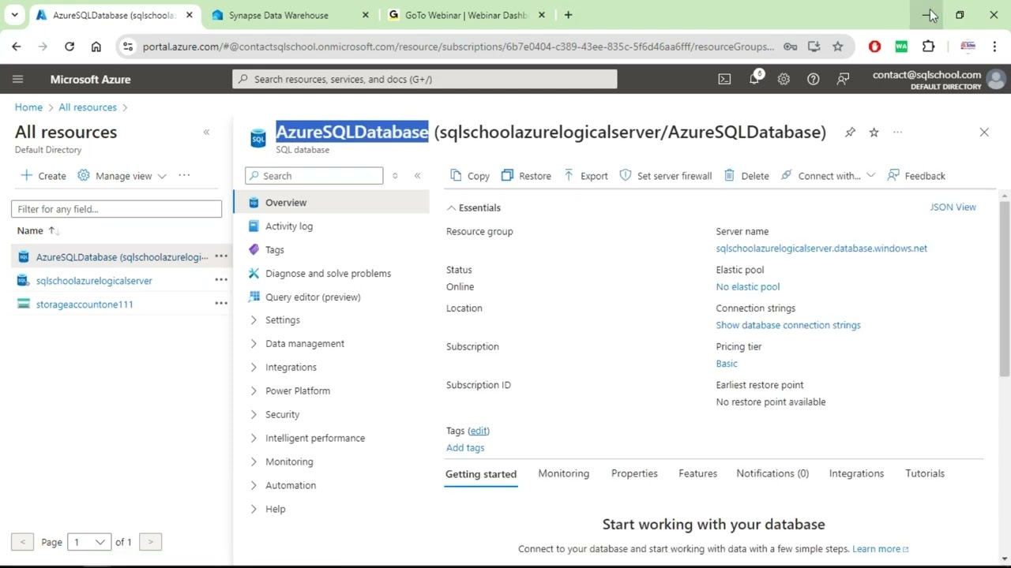The image size is (1011, 568).
Task: Mark the database as favorite with star
Action: click(874, 133)
